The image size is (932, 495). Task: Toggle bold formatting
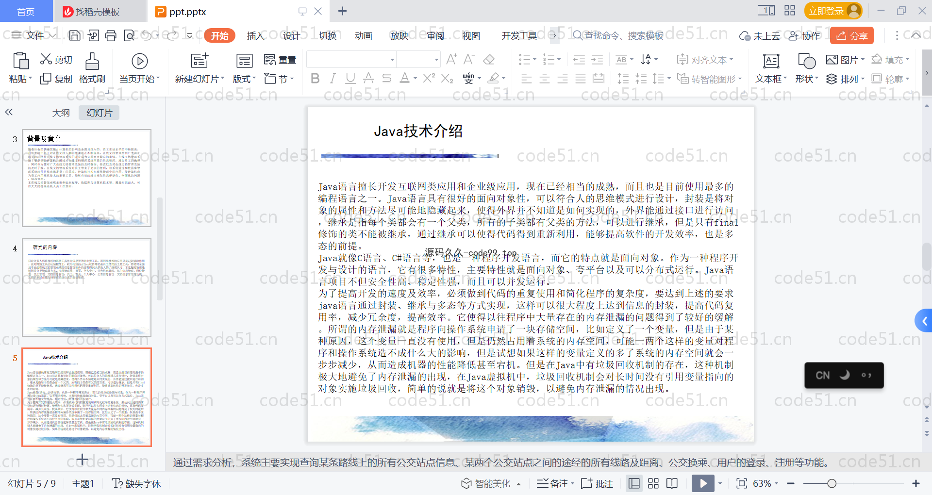pyautogui.click(x=315, y=78)
